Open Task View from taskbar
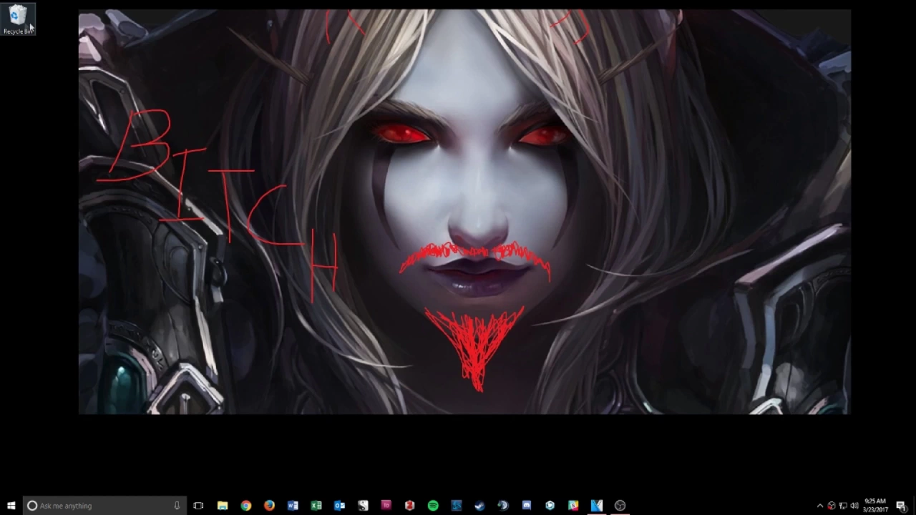Screen dimensions: 916x515 [x=198, y=506]
